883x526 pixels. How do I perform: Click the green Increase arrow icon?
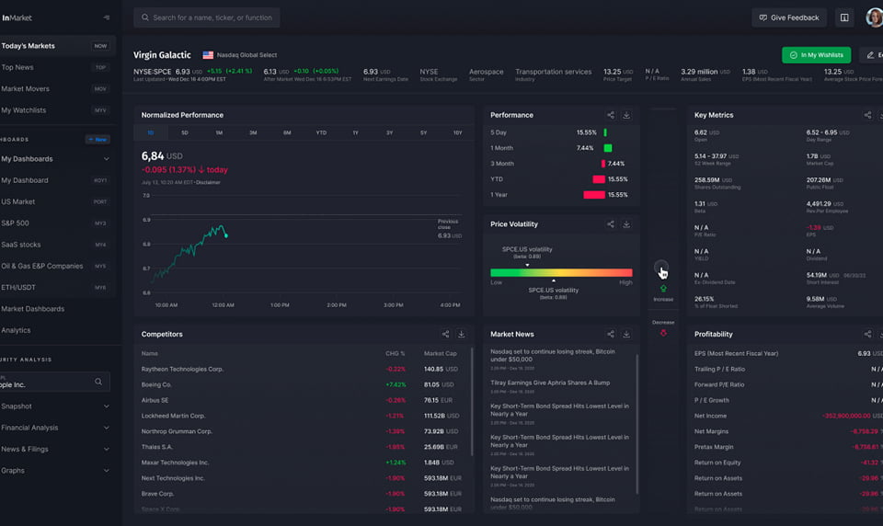click(663, 289)
